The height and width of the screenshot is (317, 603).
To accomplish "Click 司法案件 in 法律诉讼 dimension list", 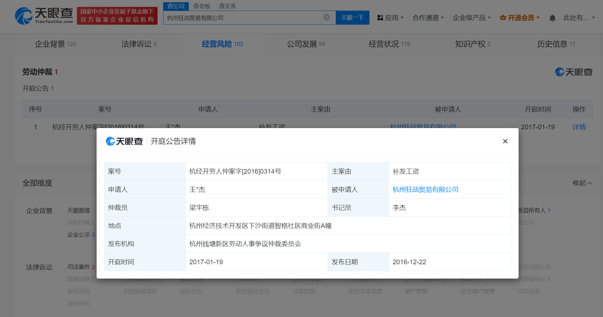I will pos(81,267).
